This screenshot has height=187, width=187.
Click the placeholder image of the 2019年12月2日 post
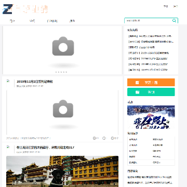62,112
